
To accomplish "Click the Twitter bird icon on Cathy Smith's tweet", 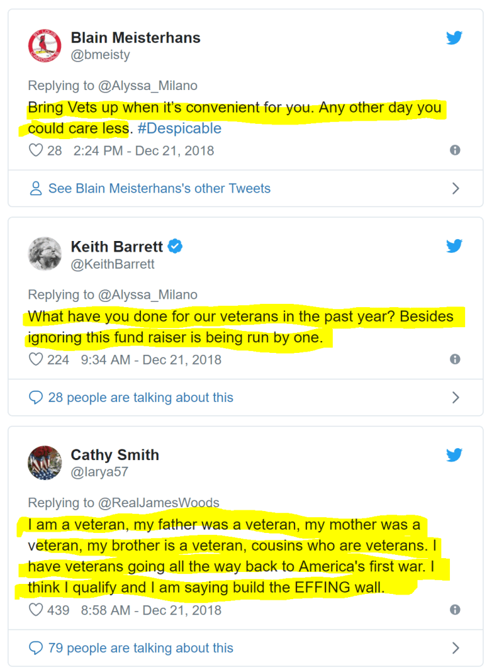I will 454,455.
